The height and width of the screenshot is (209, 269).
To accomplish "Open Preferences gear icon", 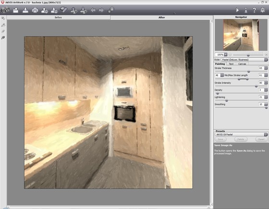I will pos(262,10).
